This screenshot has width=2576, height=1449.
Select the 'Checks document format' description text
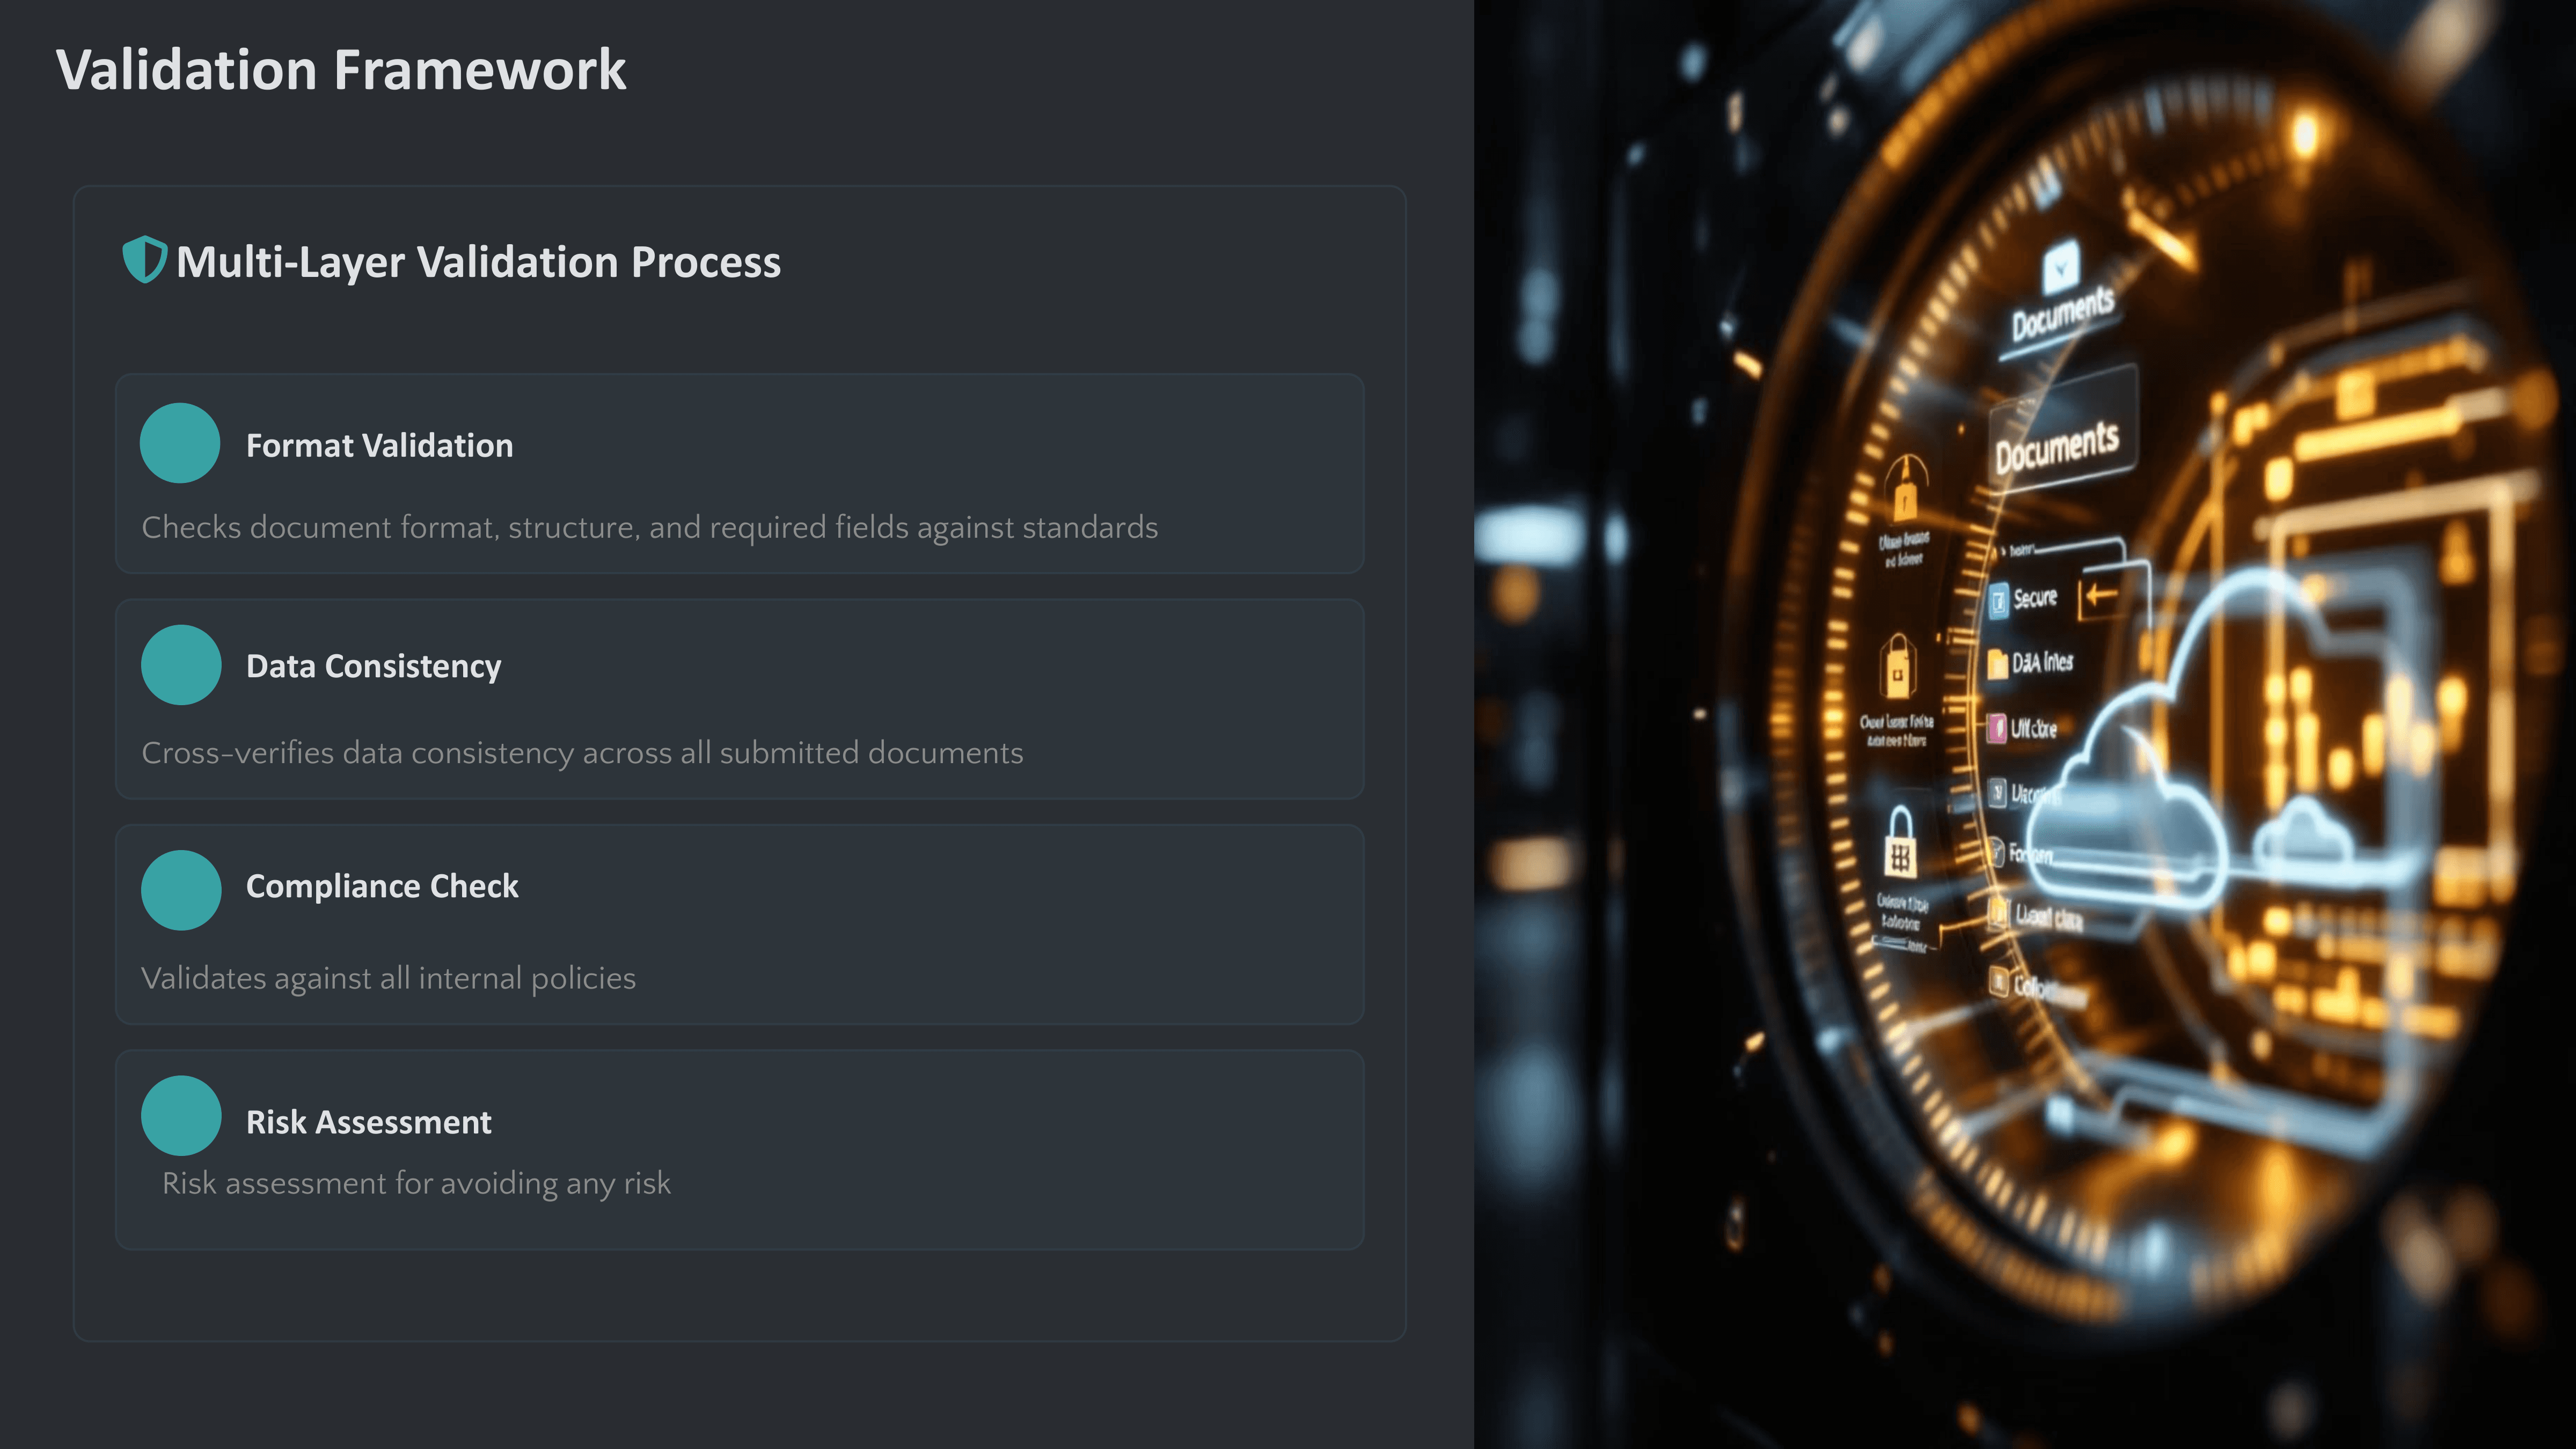[x=649, y=527]
